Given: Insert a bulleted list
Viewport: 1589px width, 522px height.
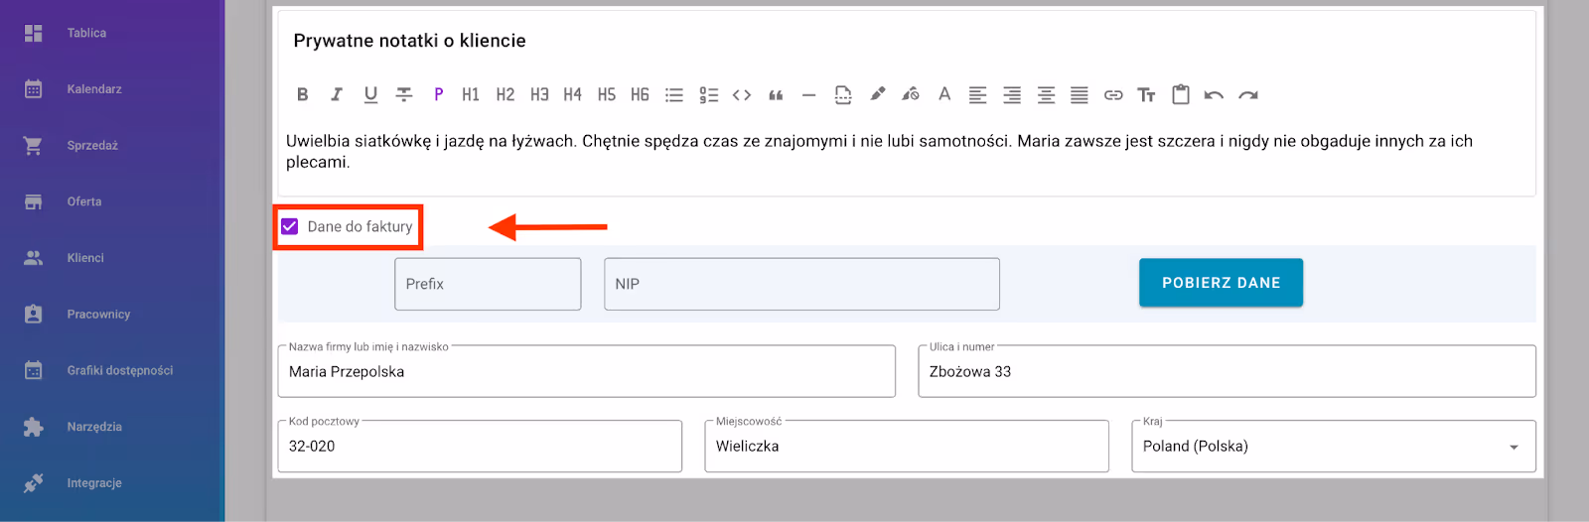Looking at the screenshot, I should [x=674, y=95].
